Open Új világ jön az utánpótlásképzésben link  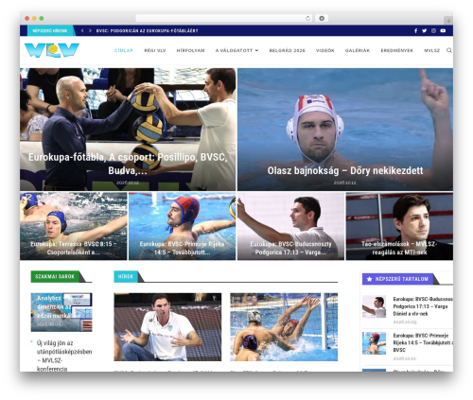point(64,356)
